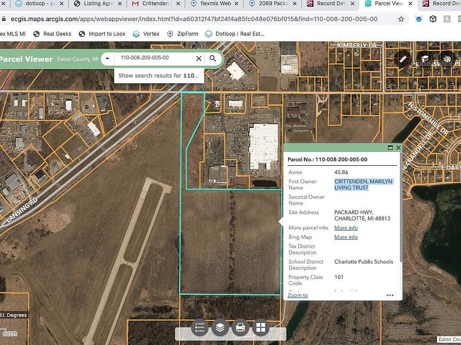Screen dimensions: 461x345
Task: Click highlighted owner name CRITTENDEN, MARILYN LIVING TRUST
Action: 364,184
